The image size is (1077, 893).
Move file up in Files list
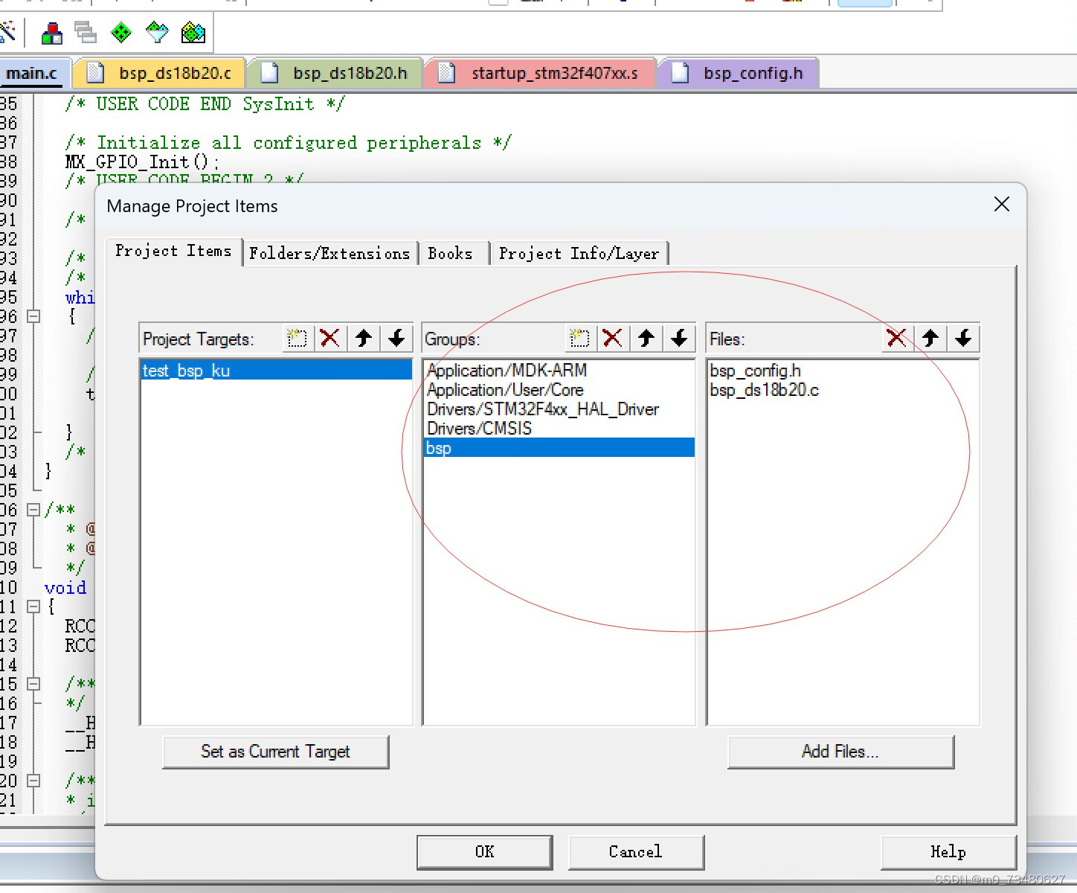[x=930, y=339]
